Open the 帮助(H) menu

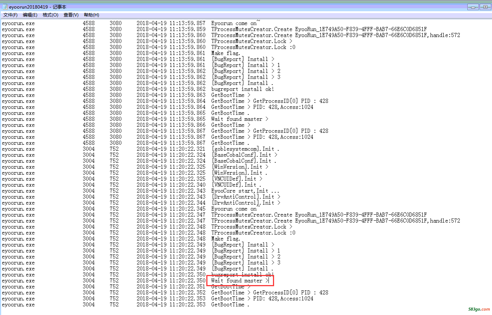[91, 15]
